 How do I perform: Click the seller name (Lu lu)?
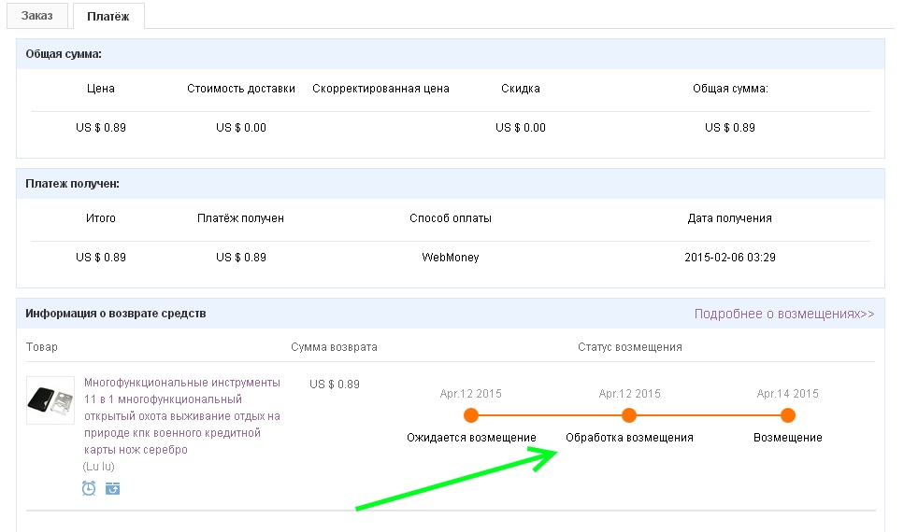[98, 467]
